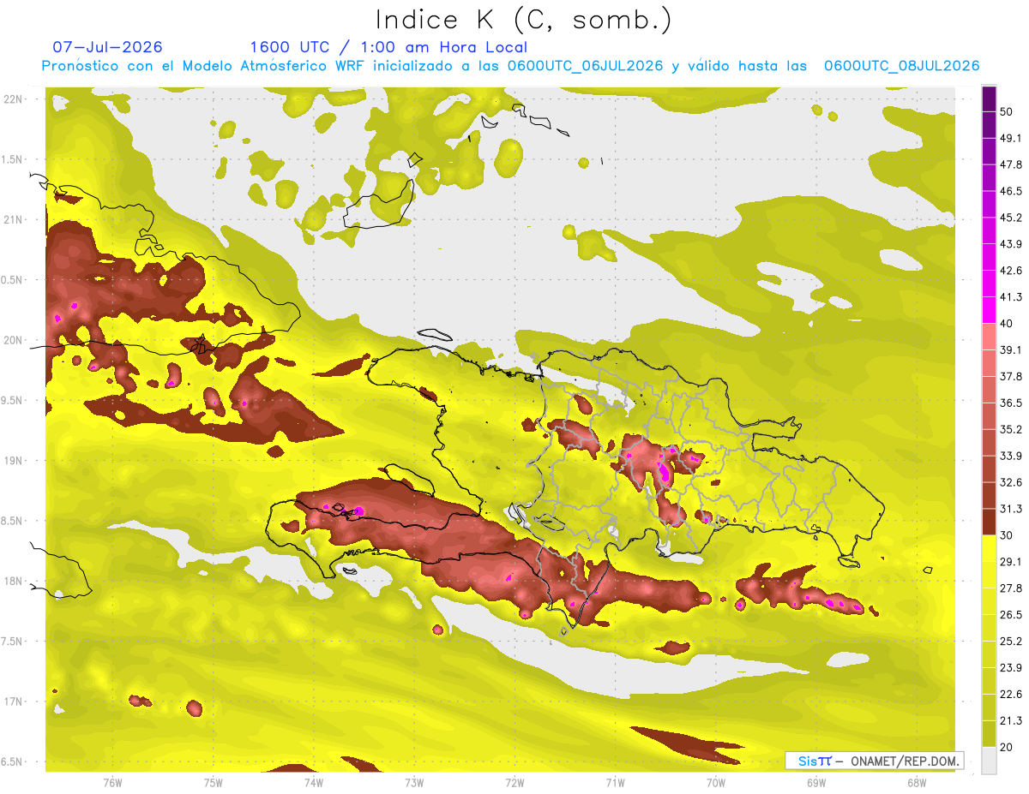This screenshot has height=794, width=1029.
Task: Click the map title 'Indice K (C, somb.)'
Action: (523, 20)
